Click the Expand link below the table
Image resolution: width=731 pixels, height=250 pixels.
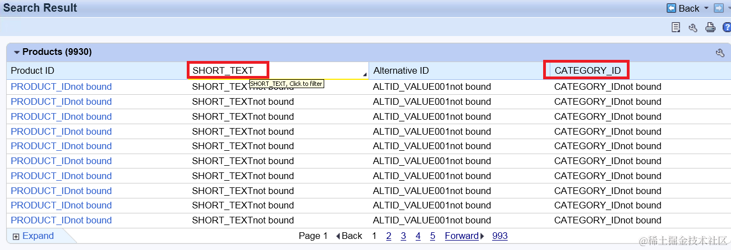coord(38,236)
